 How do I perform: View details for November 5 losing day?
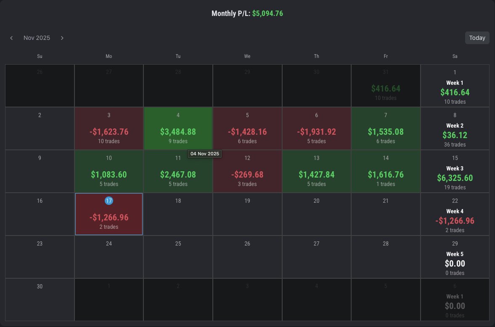tap(247, 128)
